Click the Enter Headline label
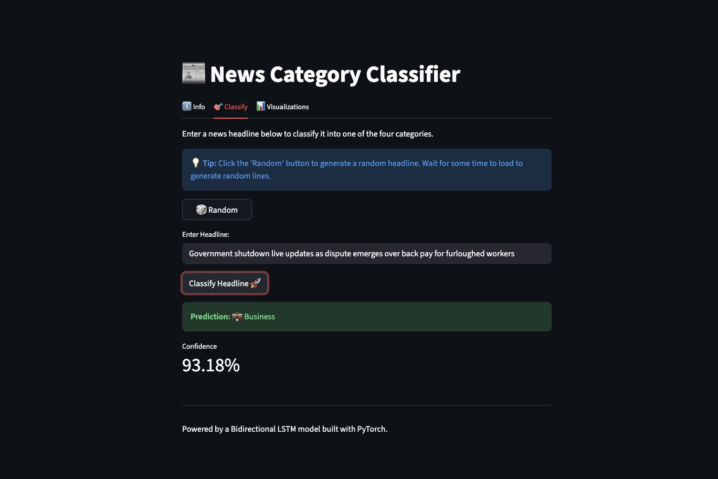718x479 pixels. click(205, 234)
